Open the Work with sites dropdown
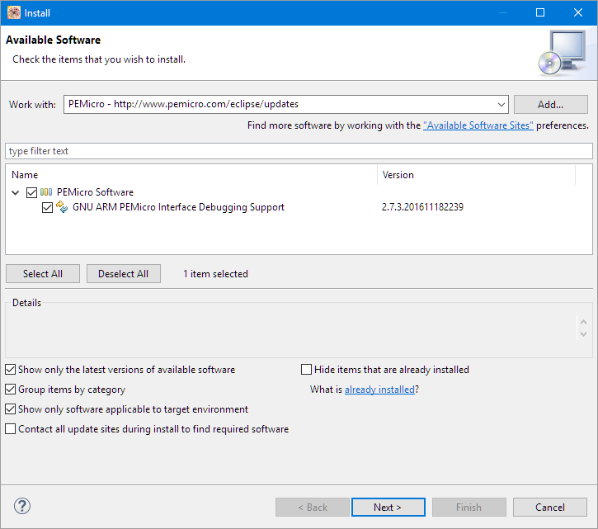This screenshot has width=598, height=529. [501, 104]
